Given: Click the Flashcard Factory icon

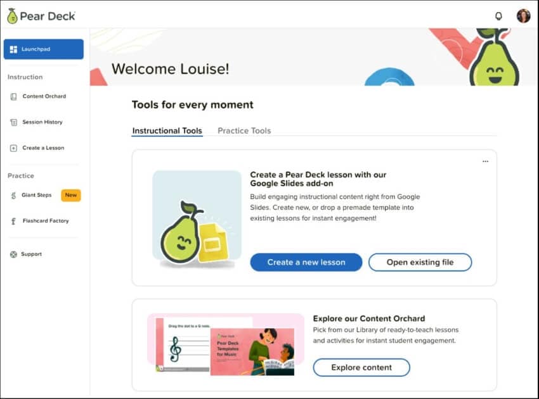Looking at the screenshot, I should click(x=13, y=221).
